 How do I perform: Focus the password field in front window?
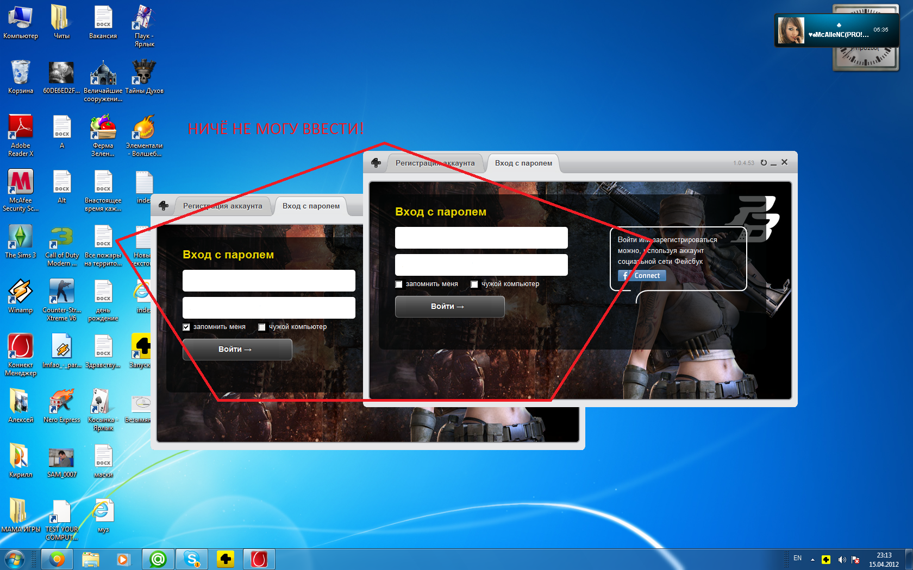coord(481,265)
